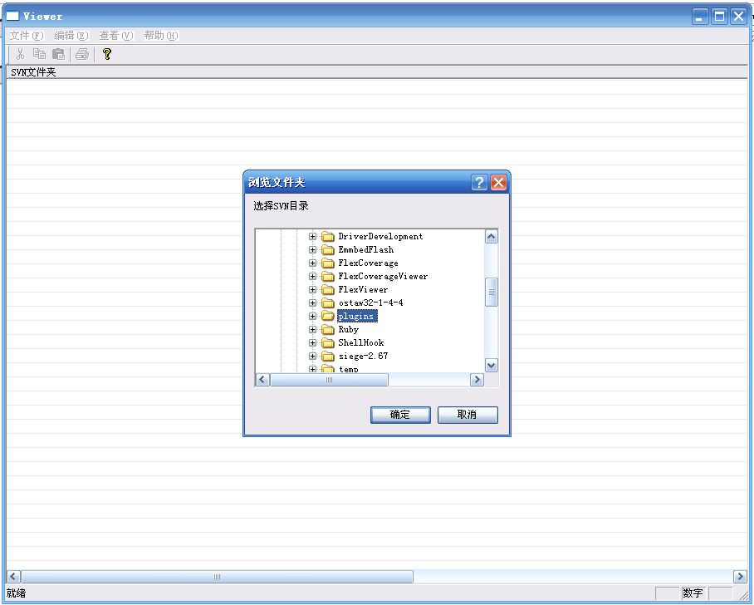This screenshot has width=754, height=605.
Task: Select the DriverDevelopment folder name
Action: point(380,236)
